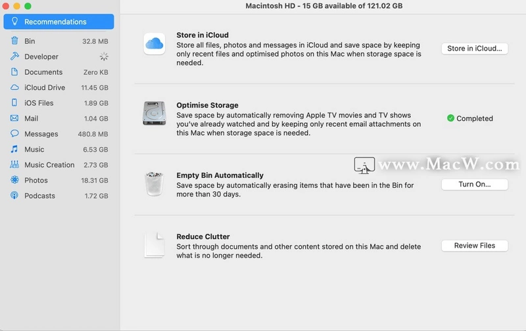Click the Mail envelope icon
Viewport: 526px width, 331px height.
[14, 118]
